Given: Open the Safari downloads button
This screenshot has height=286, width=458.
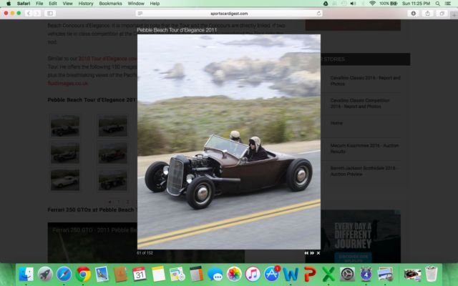Looking at the screenshot, I should [414, 13].
